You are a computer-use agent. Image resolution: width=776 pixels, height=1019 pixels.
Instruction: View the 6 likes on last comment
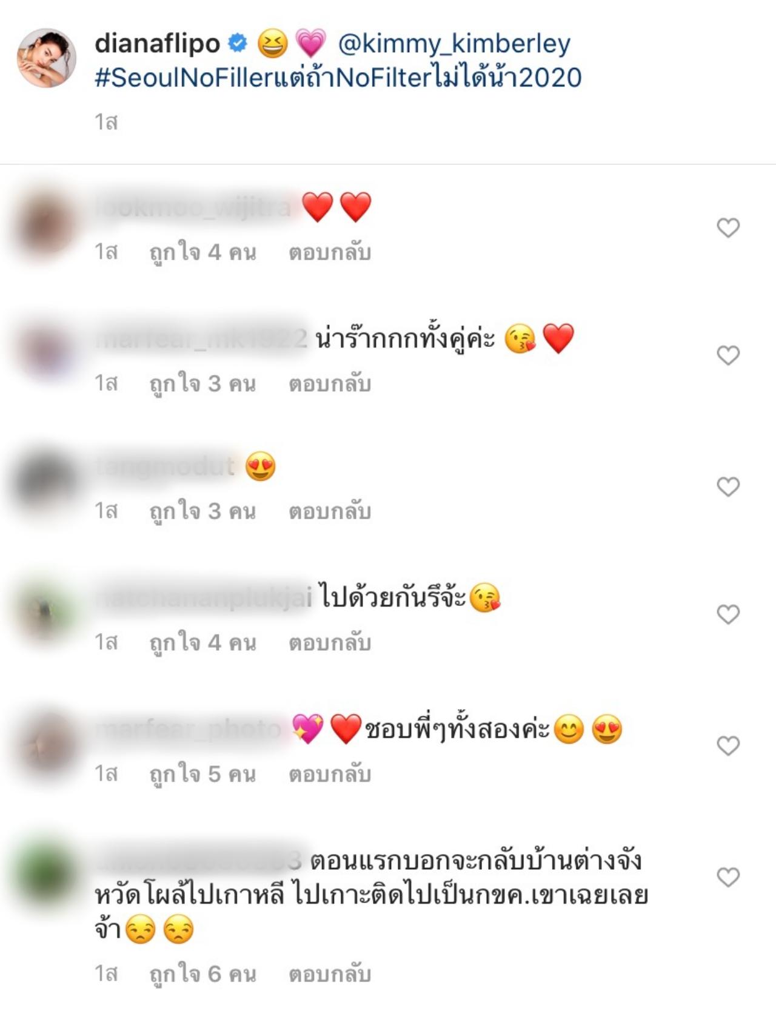coord(202,974)
